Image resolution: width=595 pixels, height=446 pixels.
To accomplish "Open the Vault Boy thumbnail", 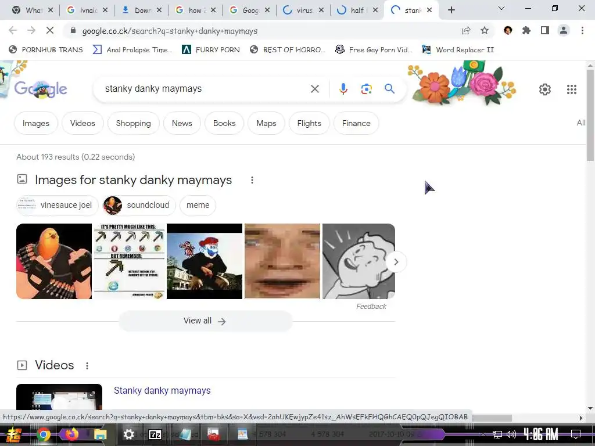I will [x=359, y=261].
